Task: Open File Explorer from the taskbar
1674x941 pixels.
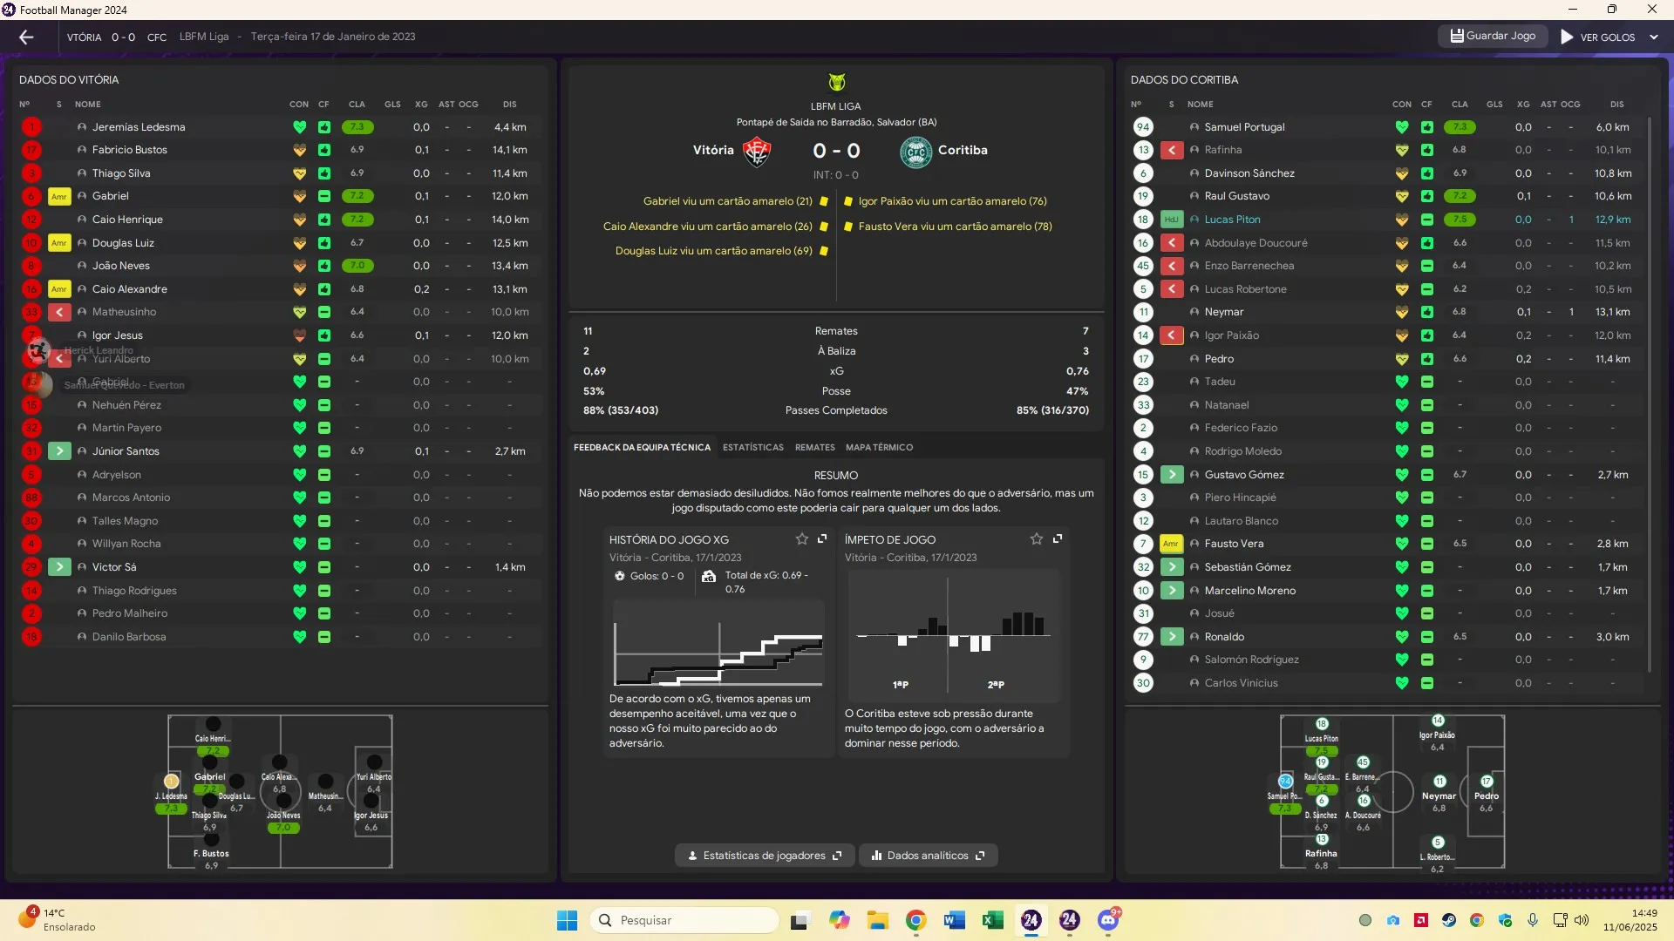Action: coord(877,920)
